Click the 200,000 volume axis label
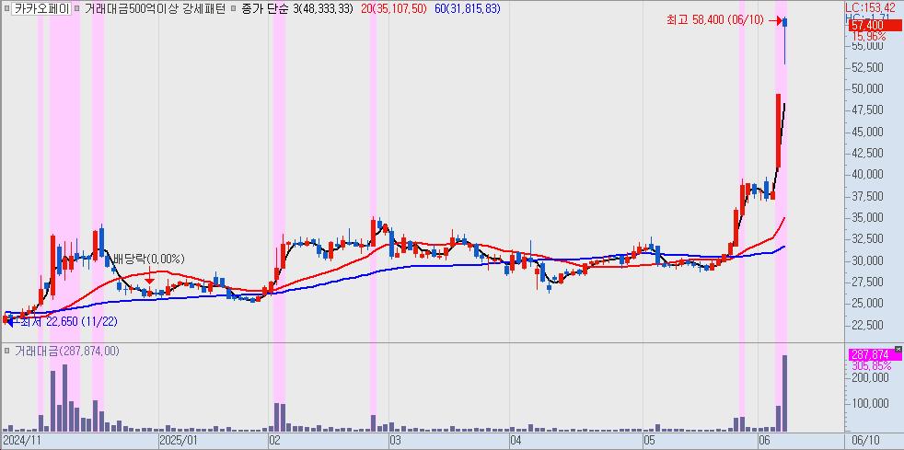Image resolution: width=904 pixels, height=450 pixels. point(871,377)
